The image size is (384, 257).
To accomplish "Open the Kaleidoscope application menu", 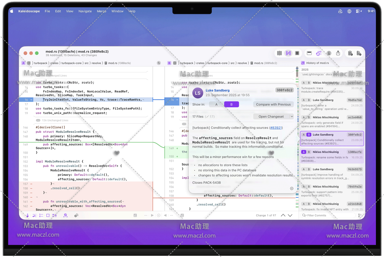I will (x=29, y=11).
